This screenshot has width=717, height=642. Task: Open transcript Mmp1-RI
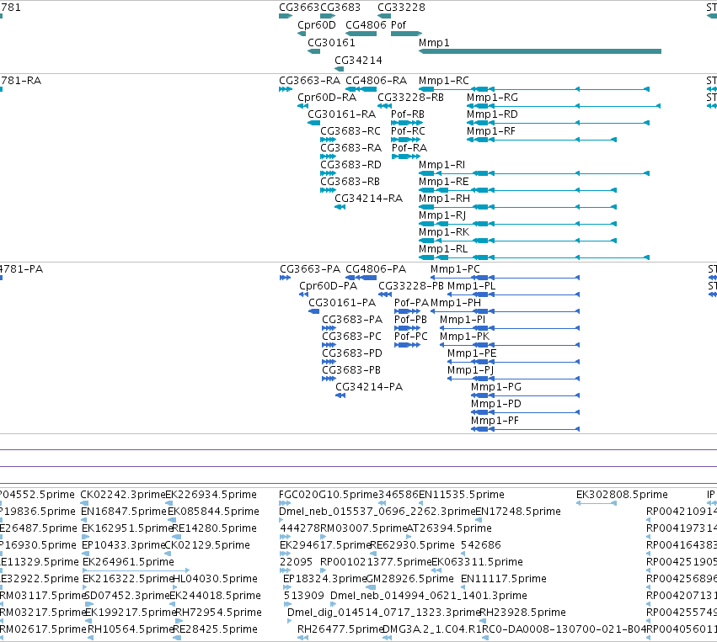tap(441, 165)
